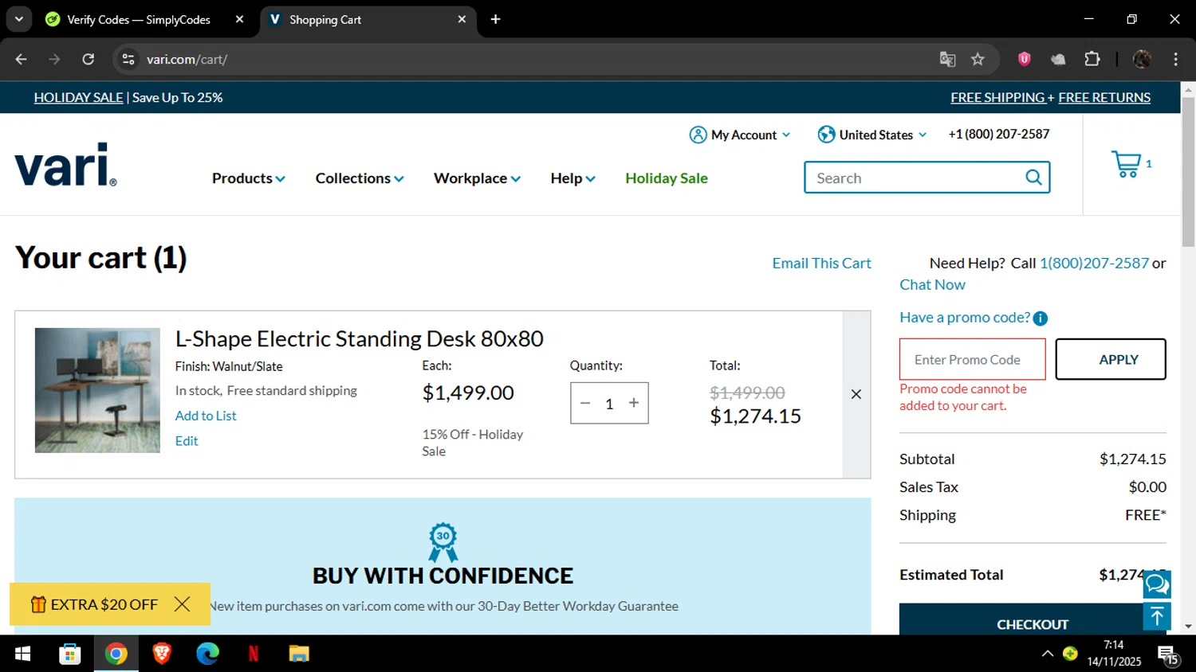The image size is (1196, 672).
Task: Open the live chat bubble icon
Action: (x=1157, y=584)
